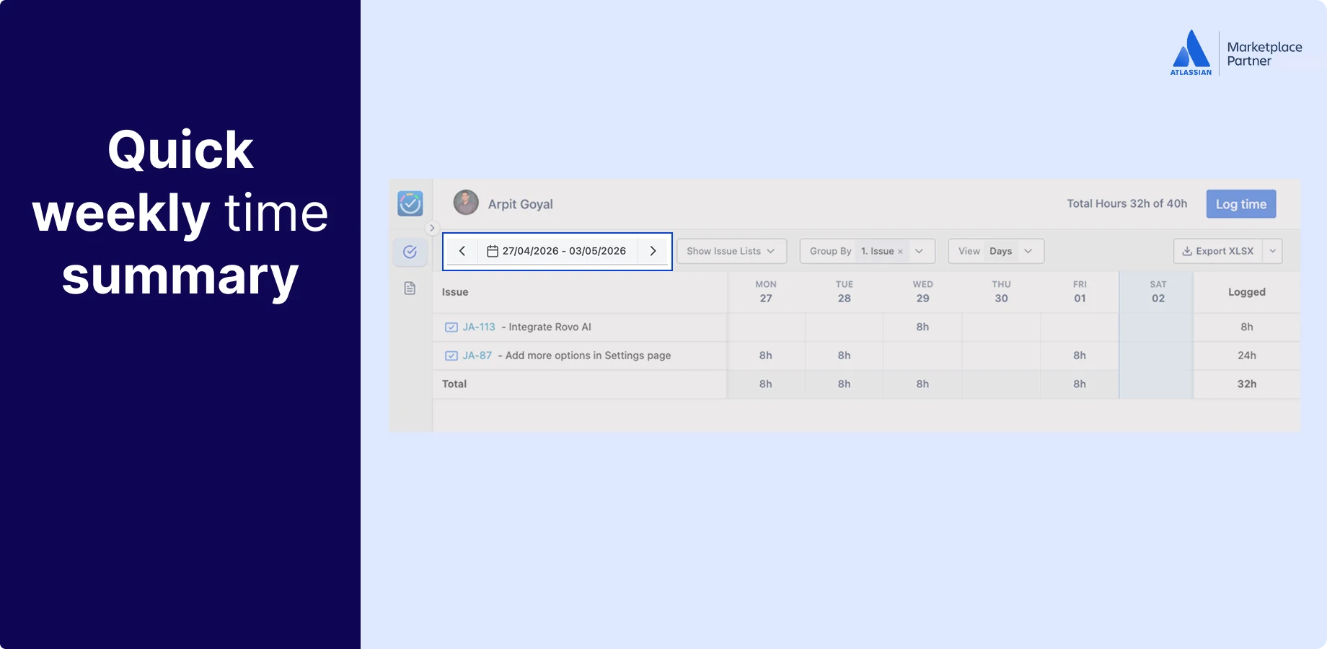Click the 8h cell for JA-113 Wednesday
The width and height of the screenshot is (1327, 649).
click(x=922, y=327)
